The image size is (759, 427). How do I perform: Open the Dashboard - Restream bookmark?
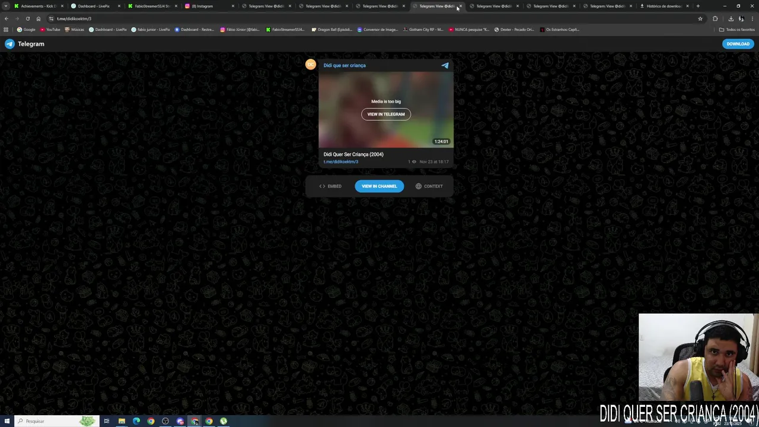194,29
